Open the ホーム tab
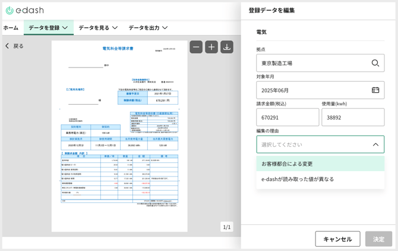Viewport: 398px width, 251px height. point(11,28)
